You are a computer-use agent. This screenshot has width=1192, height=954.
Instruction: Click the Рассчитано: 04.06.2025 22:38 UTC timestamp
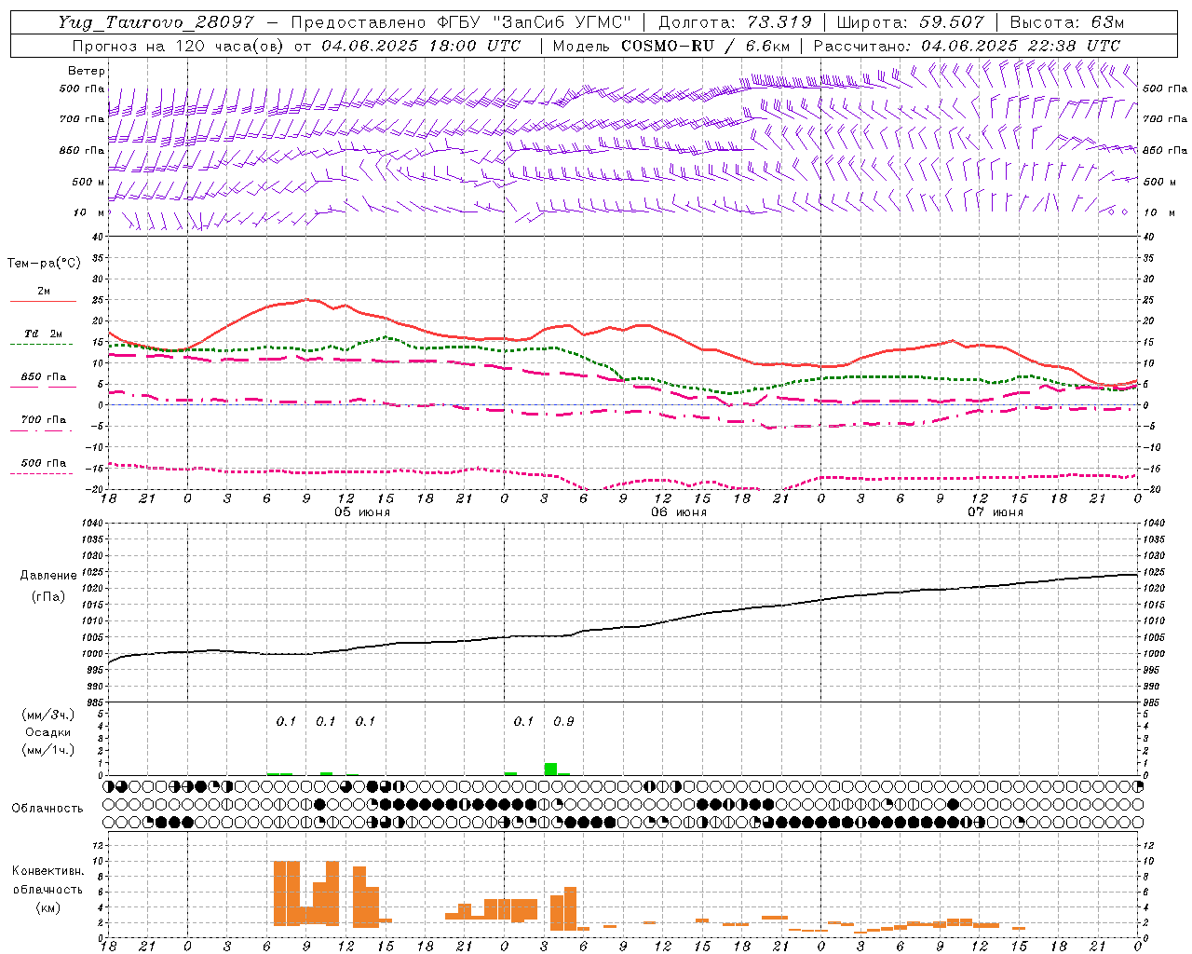(x=967, y=46)
